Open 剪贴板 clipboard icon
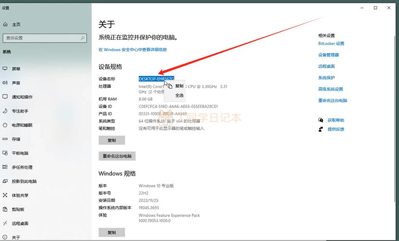This screenshot has width=399, height=241. coord(5,209)
